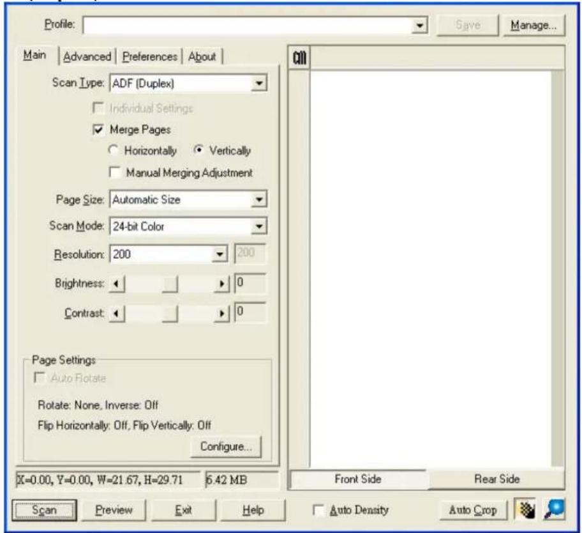This screenshot has width=582, height=533.
Task: Click the Brightness value field
Action: [250, 284]
